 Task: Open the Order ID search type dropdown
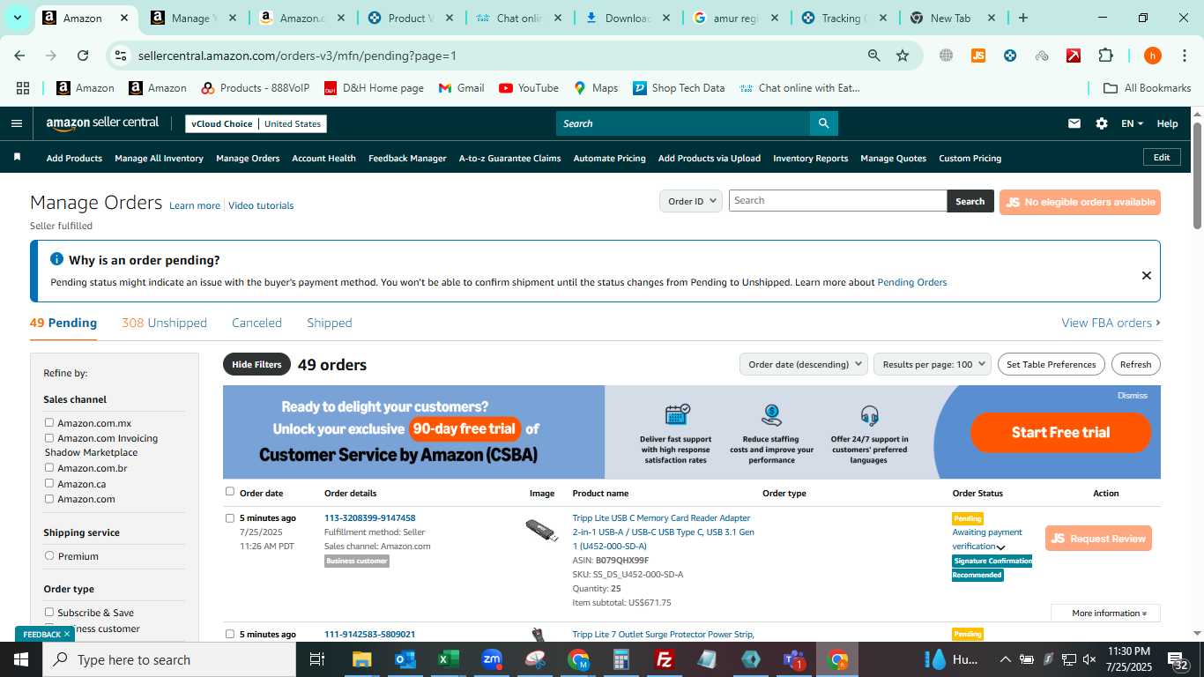691,201
